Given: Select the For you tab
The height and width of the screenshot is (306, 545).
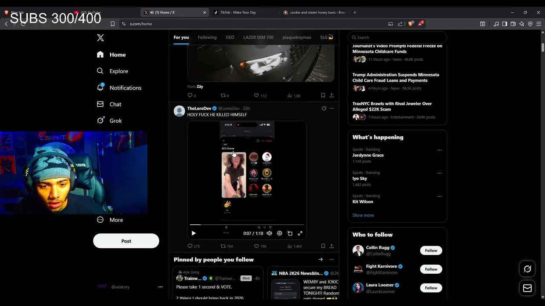Looking at the screenshot, I should click(181, 37).
